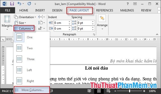This screenshot has width=161, height=94.
Task: Switch to Print Layout view
Action: click(99, 91)
